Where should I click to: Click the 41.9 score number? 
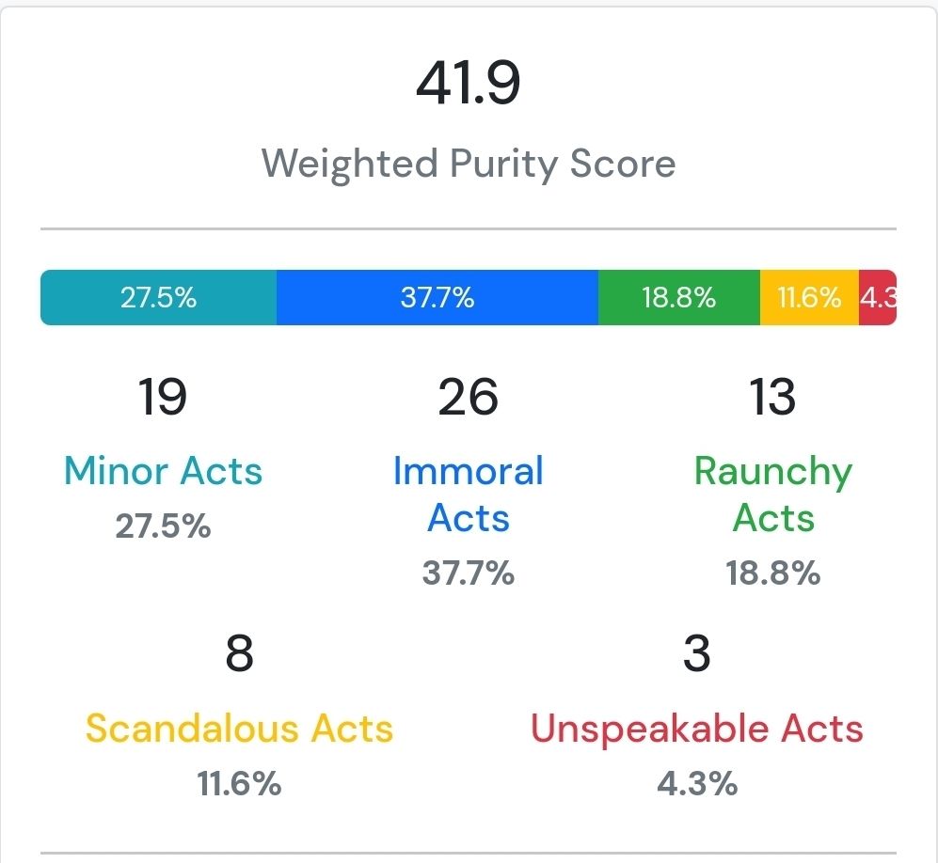pyautogui.click(x=469, y=83)
